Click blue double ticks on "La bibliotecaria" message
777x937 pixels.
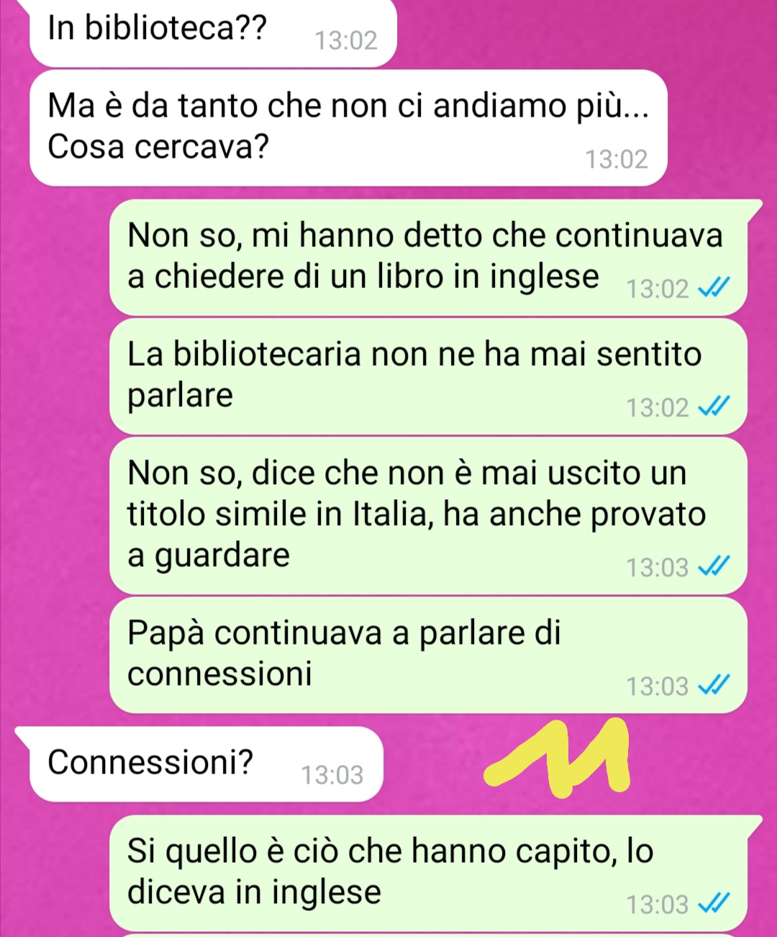point(714,407)
